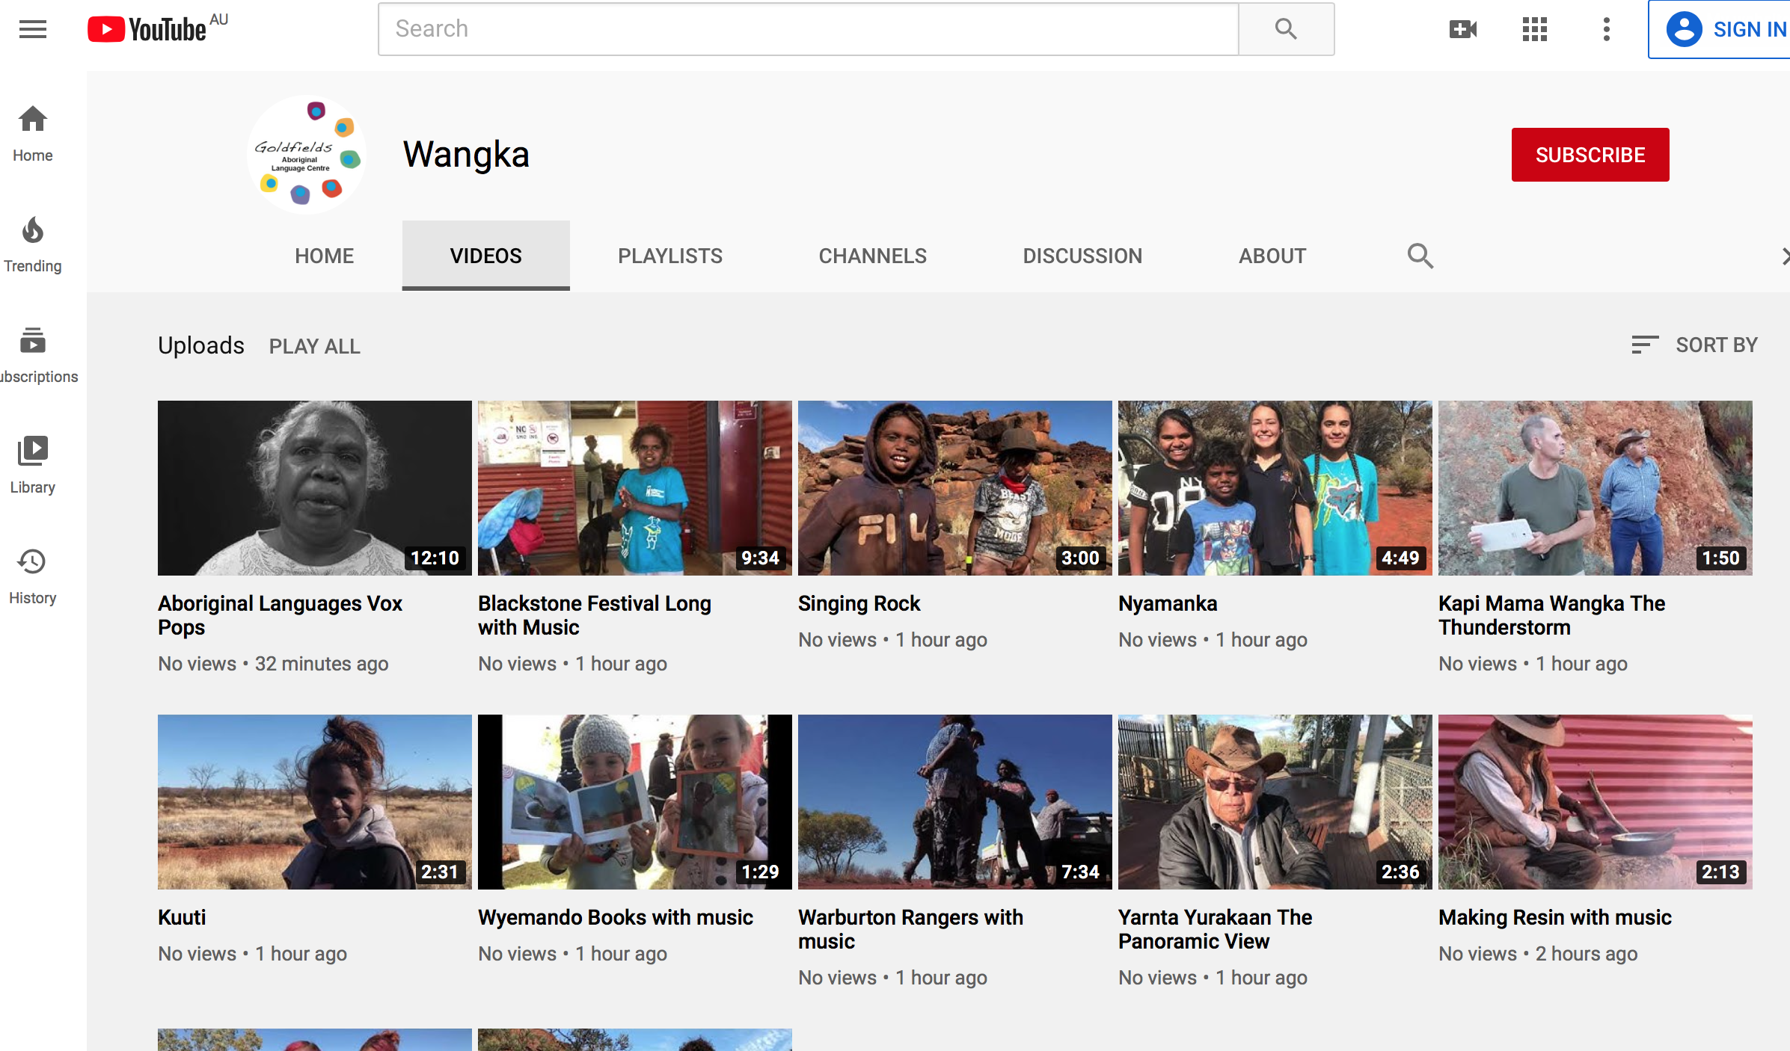Click the Singing Rock title link

pos(859,603)
